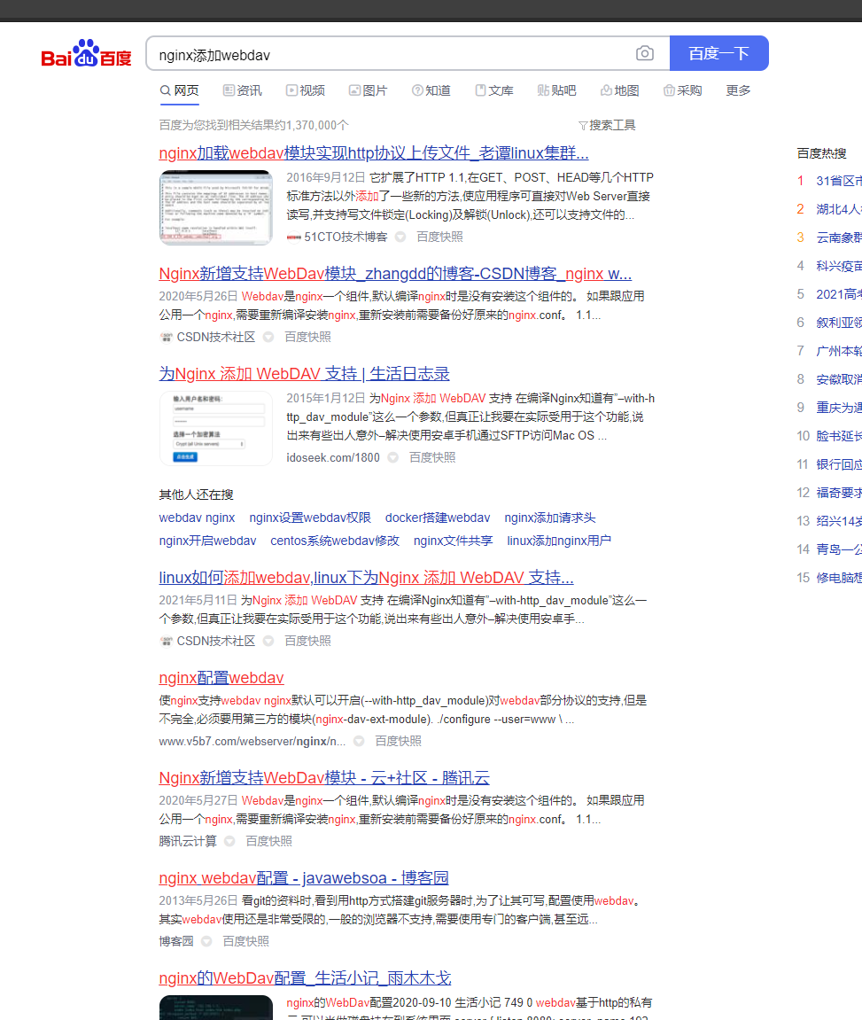The image size is (862, 1020).
Task: Expand dropdown arrow next to 51CTO技术博客
Action: click(400, 237)
